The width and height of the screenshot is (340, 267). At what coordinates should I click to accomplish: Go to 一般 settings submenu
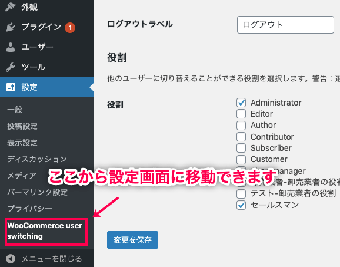click(x=15, y=110)
